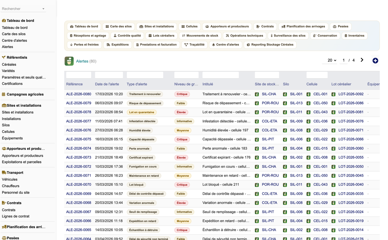Screen dimensions: 388x240
Task: Click the Rechercher search field
Action: click(21, 9)
